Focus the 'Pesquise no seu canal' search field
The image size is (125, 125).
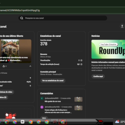63,18
